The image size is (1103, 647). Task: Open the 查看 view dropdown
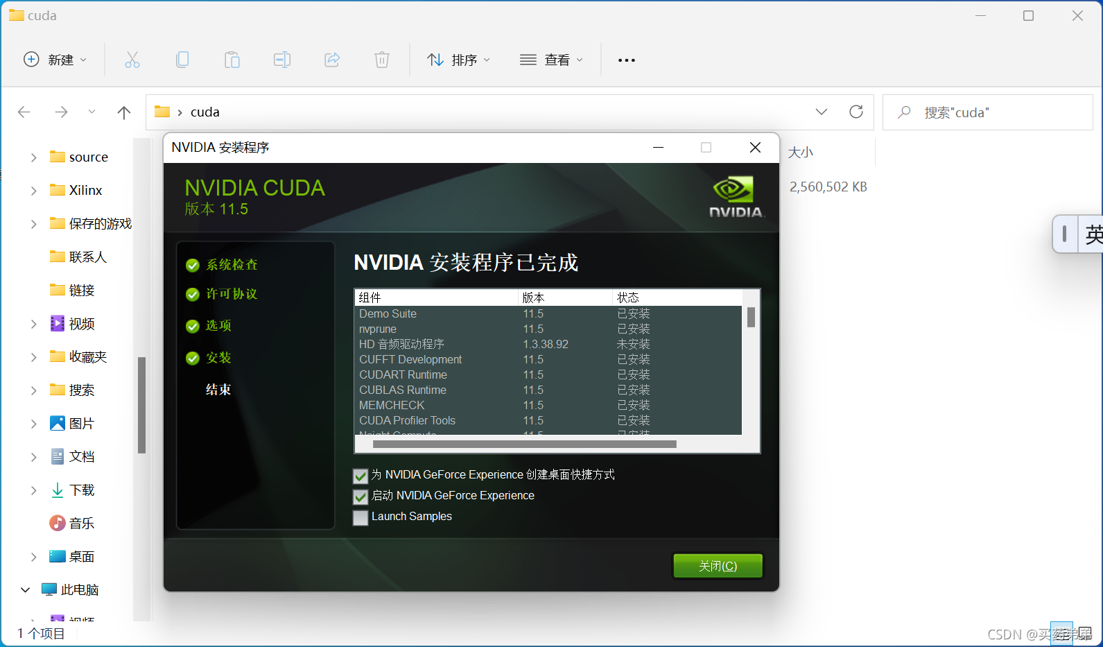click(551, 60)
